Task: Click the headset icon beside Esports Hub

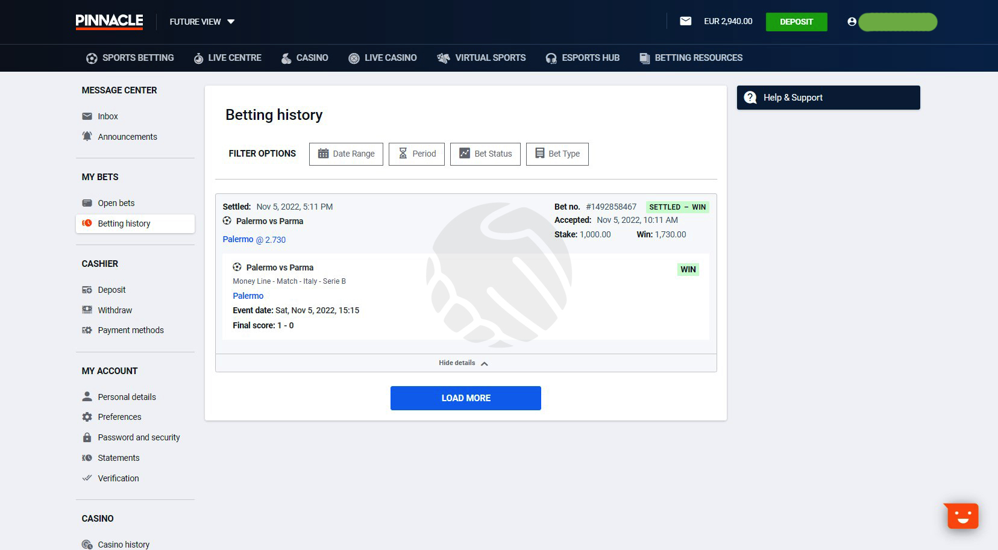Action: 551,58
